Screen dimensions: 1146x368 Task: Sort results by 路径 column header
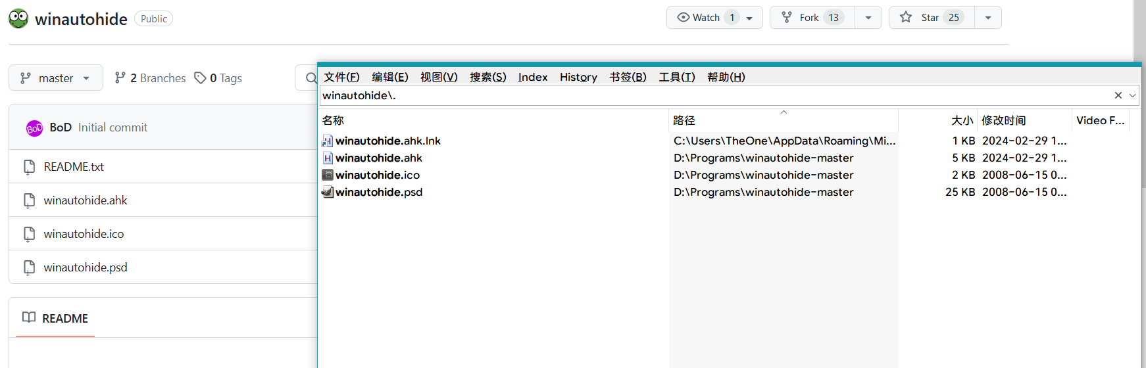click(x=684, y=120)
